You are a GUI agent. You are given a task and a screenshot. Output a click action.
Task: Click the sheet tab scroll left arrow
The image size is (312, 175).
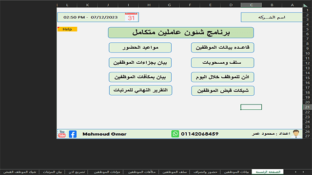click(295, 172)
